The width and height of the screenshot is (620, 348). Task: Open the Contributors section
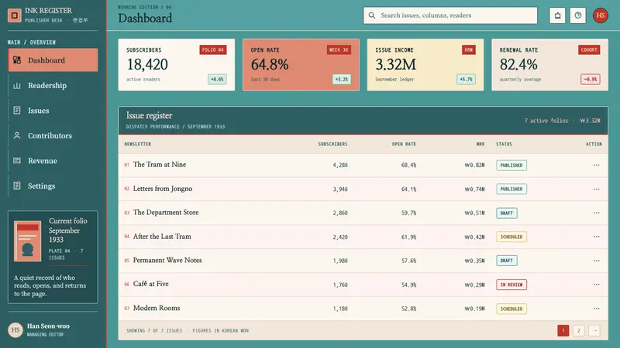[x=53, y=135]
